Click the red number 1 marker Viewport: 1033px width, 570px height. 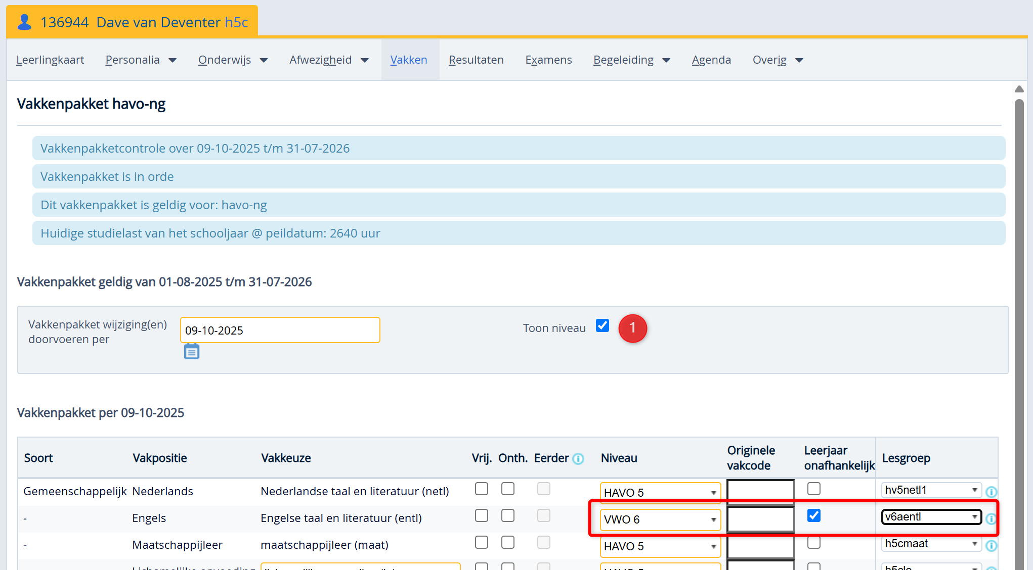pos(632,328)
